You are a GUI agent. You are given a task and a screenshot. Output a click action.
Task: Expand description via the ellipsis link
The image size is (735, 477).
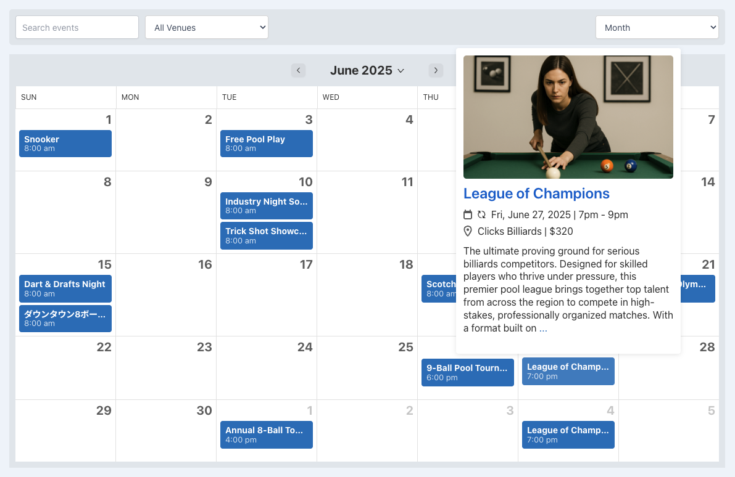pos(543,328)
